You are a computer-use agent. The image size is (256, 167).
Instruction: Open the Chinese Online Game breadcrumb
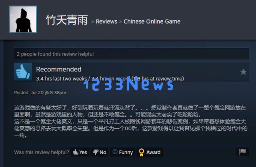click(152, 22)
